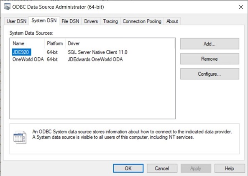Confirm with the OK button
Viewport: 248px width, 176px height.
[x=128, y=168]
